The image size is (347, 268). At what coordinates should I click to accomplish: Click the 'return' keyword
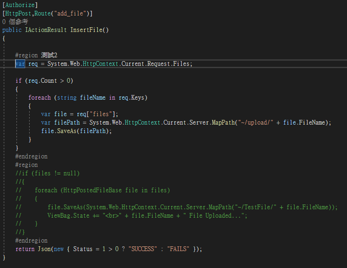click(x=25, y=249)
